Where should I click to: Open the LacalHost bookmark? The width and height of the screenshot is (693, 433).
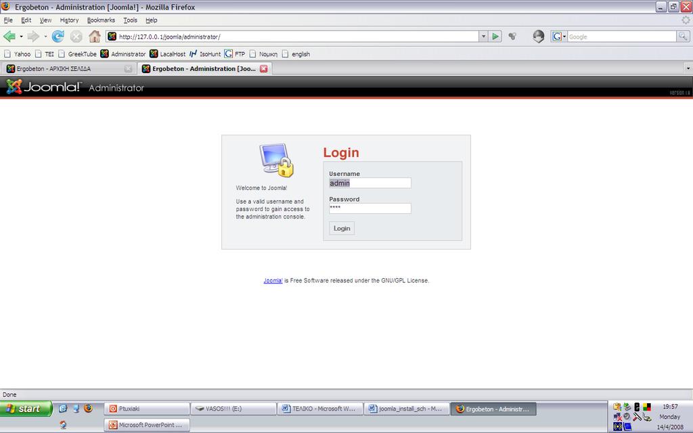(x=168, y=54)
